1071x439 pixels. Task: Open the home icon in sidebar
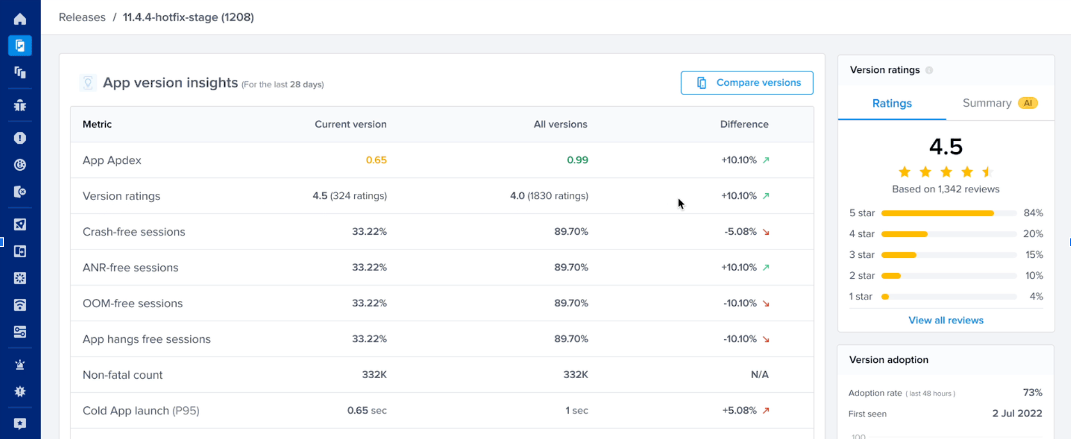20,19
